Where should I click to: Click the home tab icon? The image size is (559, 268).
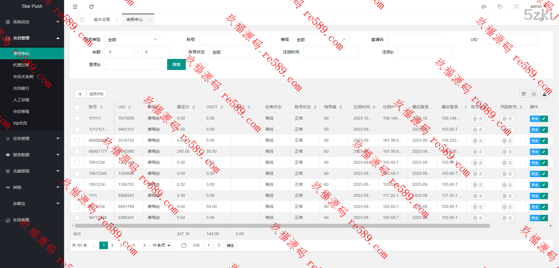click(82, 19)
